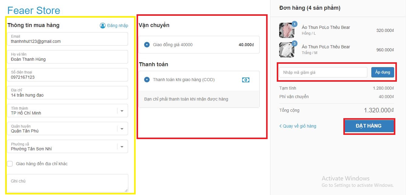Click the user account icon beside Đăng nhập
The width and height of the screenshot is (406, 195).
coord(102,26)
